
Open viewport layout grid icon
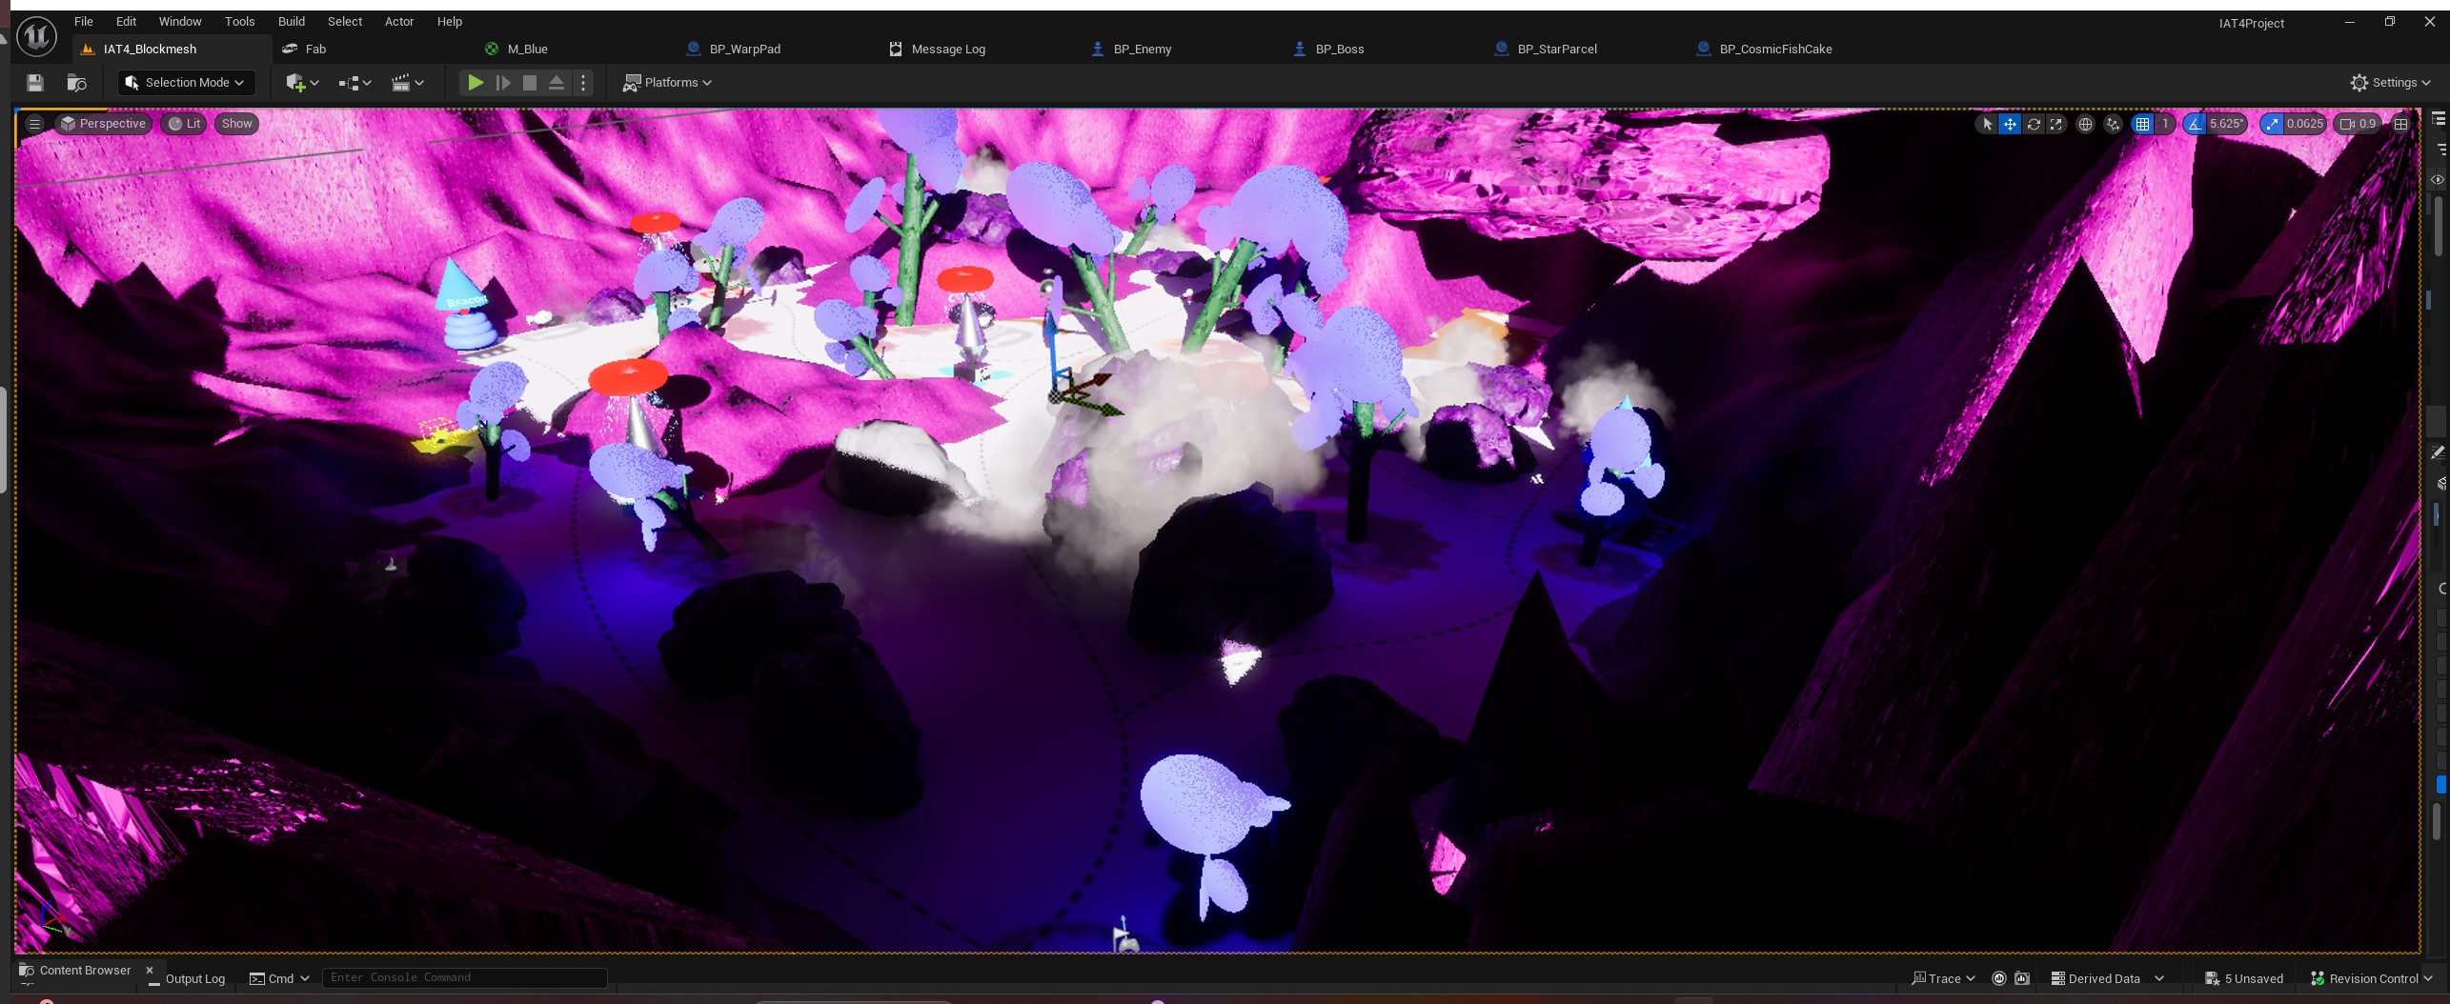pos(2400,124)
